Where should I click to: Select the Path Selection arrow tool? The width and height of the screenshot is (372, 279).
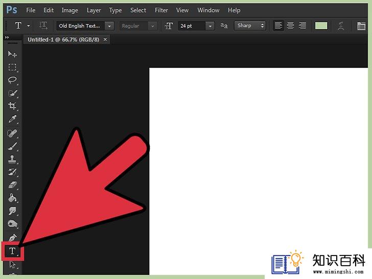[x=12, y=264]
